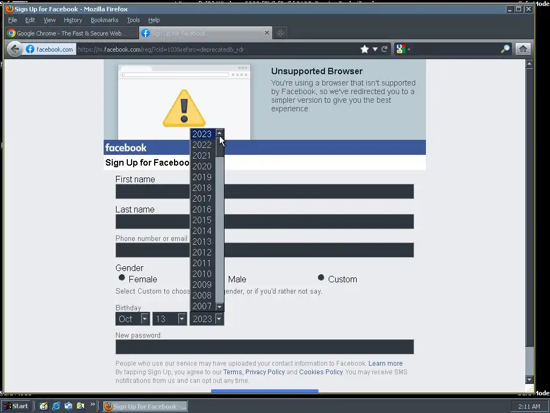Viewport: 550px width, 413px height.
Task: Select 2022 in year list
Action: [202, 145]
